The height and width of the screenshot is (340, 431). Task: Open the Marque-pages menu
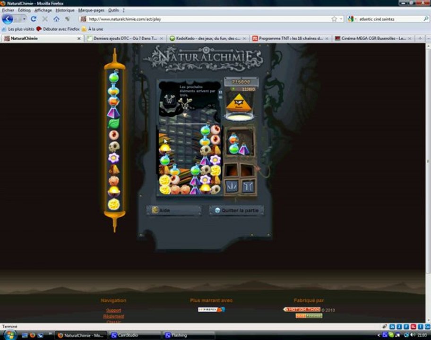pyautogui.click(x=91, y=10)
